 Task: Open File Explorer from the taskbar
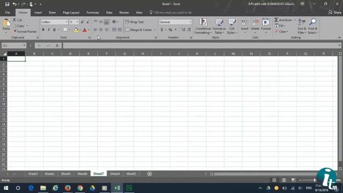[43, 188]
